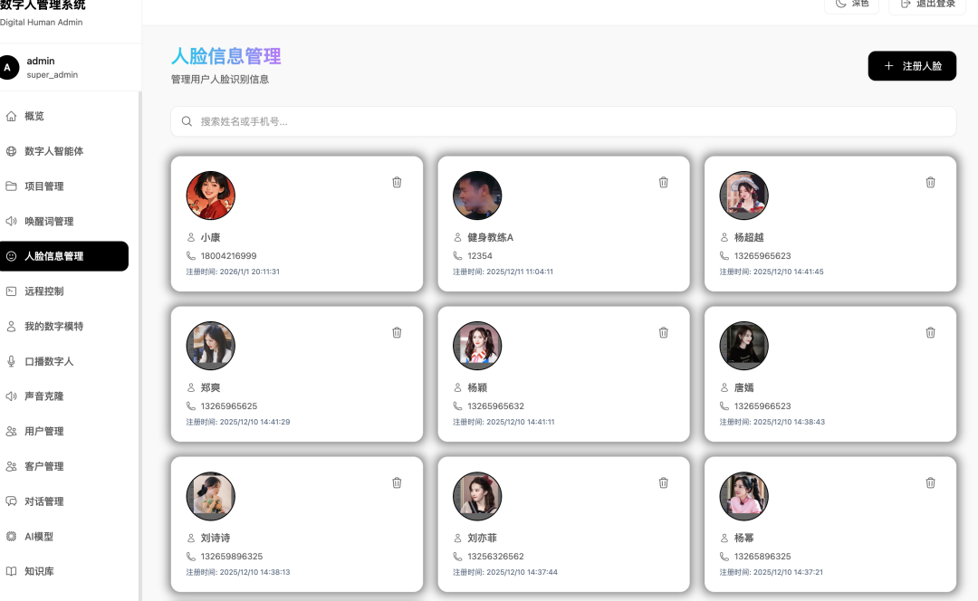Open AI模型 in the sidebar

click(x=64, y=536)
